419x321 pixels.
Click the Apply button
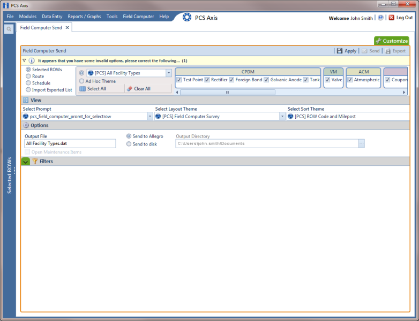pyautogui.click(x=347, y=51)
